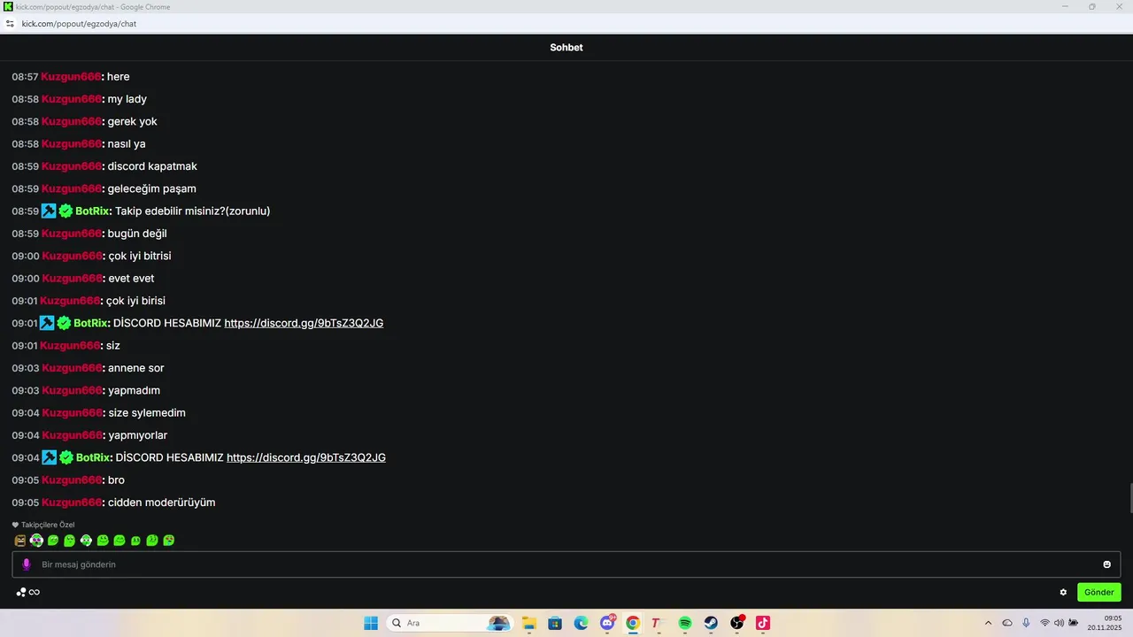Click the OneDrive cloud tray icon
The width and height of the screenshot is (1133, 637).
click(x=1007, y=623)
